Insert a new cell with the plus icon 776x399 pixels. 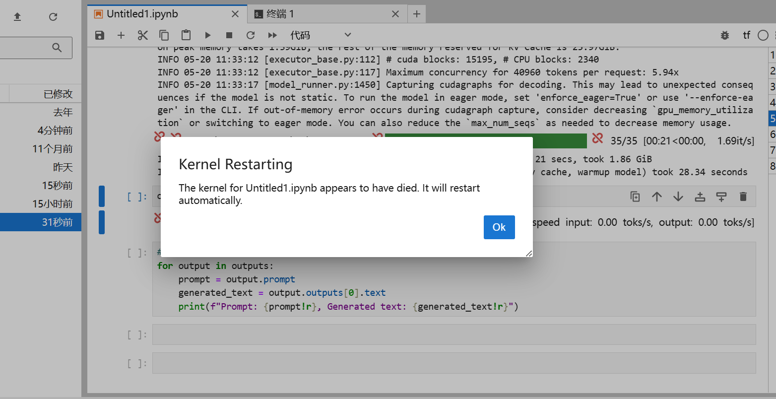121,35
